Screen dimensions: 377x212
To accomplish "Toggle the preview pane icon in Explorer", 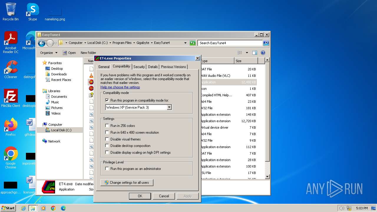I will (255, 53).
